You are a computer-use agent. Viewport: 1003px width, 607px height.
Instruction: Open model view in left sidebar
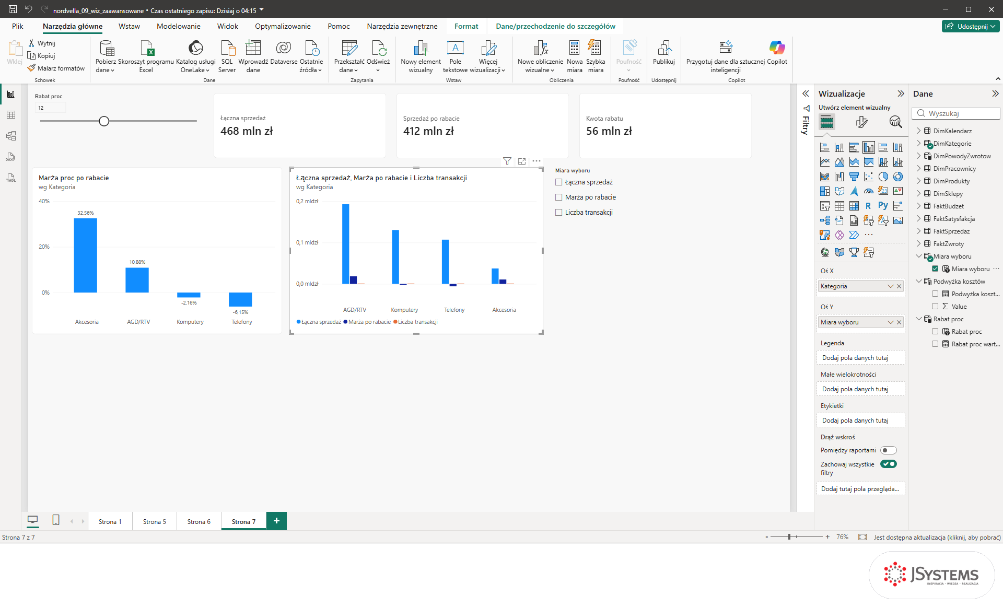tap(11, 136)
